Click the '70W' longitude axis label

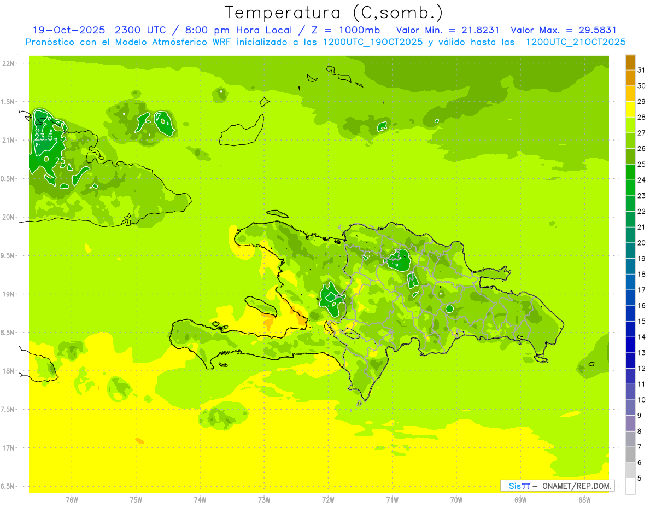456,500
